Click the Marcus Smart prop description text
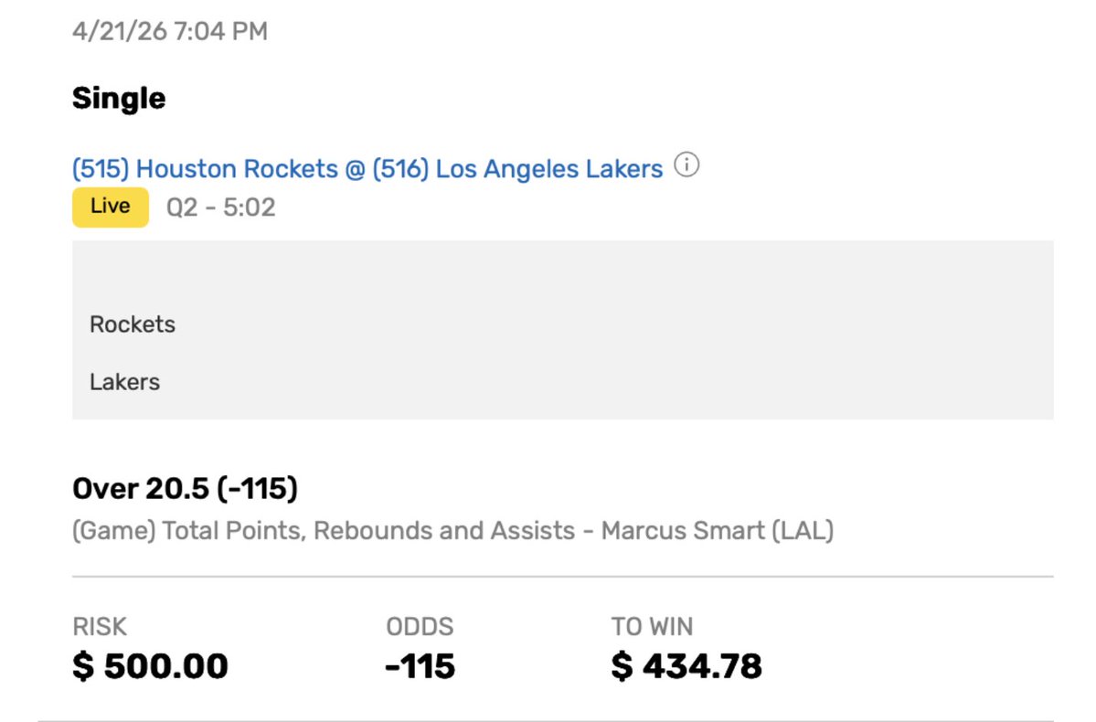The height and width of the screenshot is (722, 1096). (452, 531)
